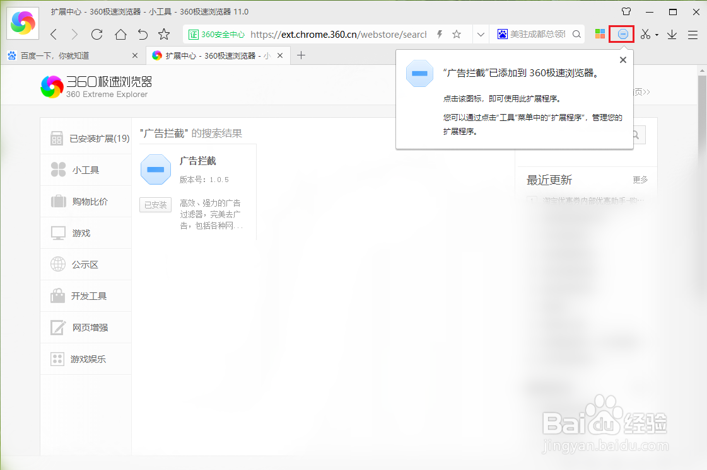Click the 广告拦截 description text

(x=211, y=214)
